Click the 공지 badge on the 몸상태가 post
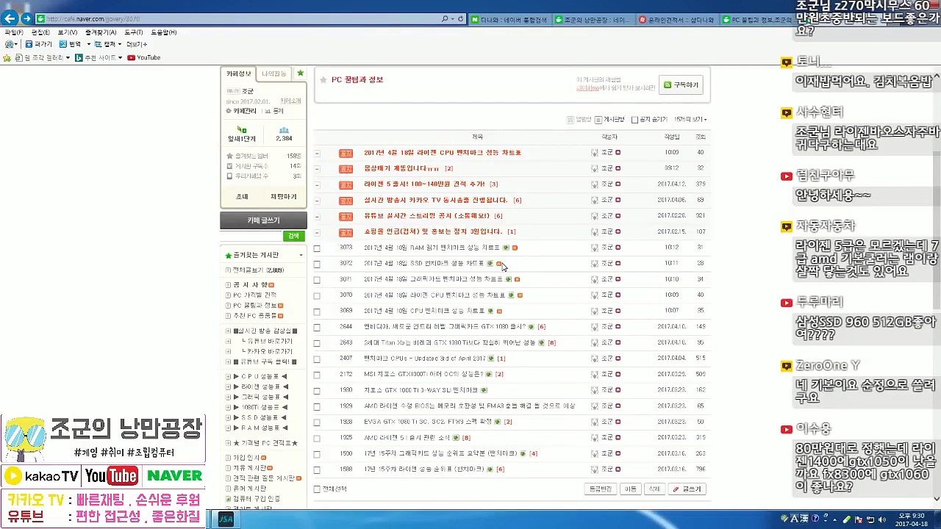 coord(346,168)
